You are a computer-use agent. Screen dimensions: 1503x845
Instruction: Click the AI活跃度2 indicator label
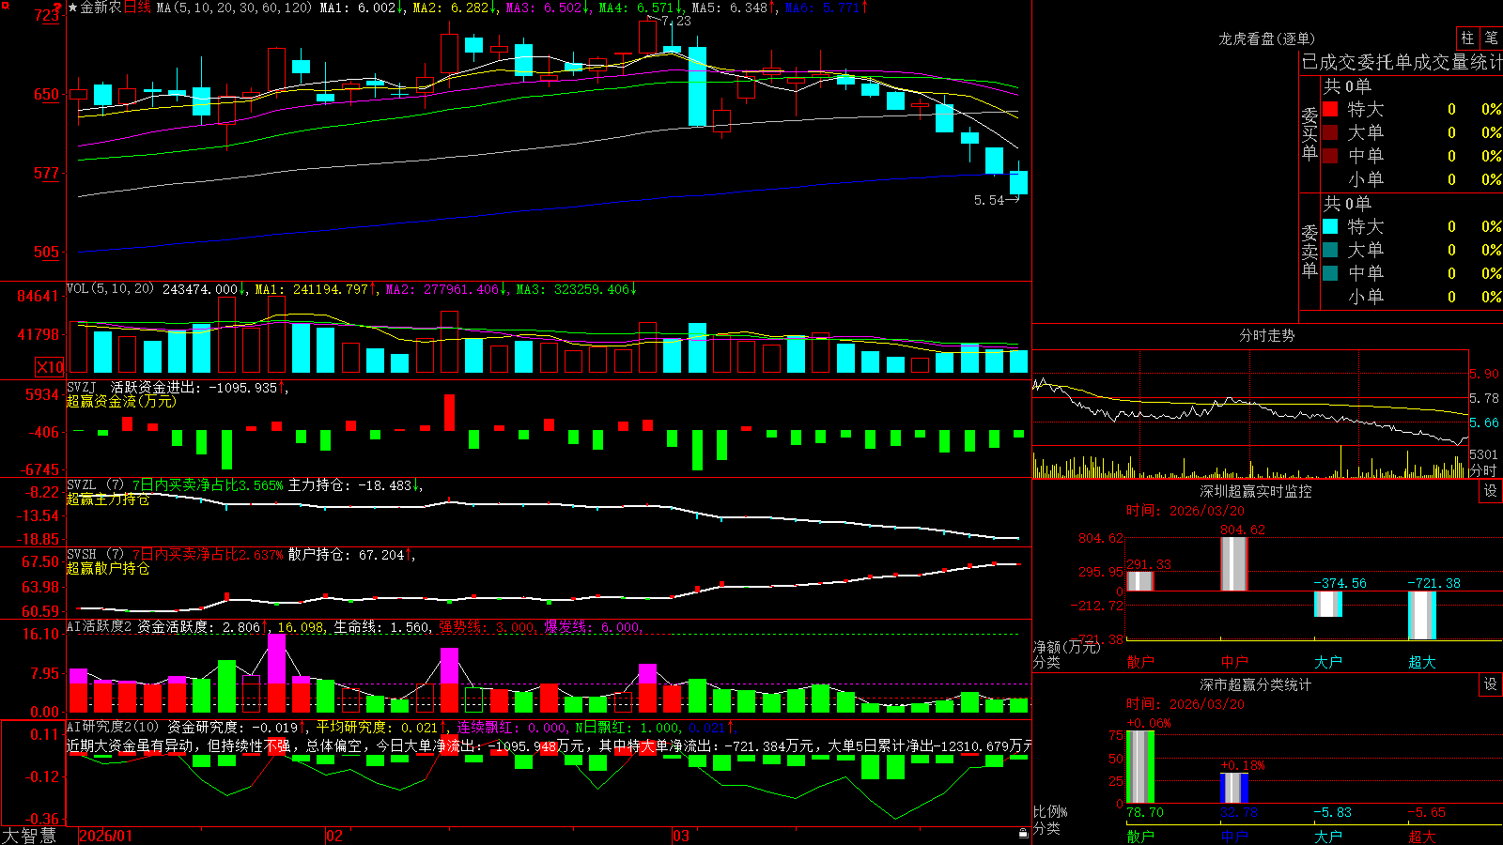point(100,626)
